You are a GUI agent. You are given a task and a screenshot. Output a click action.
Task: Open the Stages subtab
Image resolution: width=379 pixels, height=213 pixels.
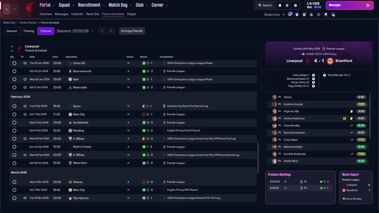pyautogui.click(x=131, y=14)
